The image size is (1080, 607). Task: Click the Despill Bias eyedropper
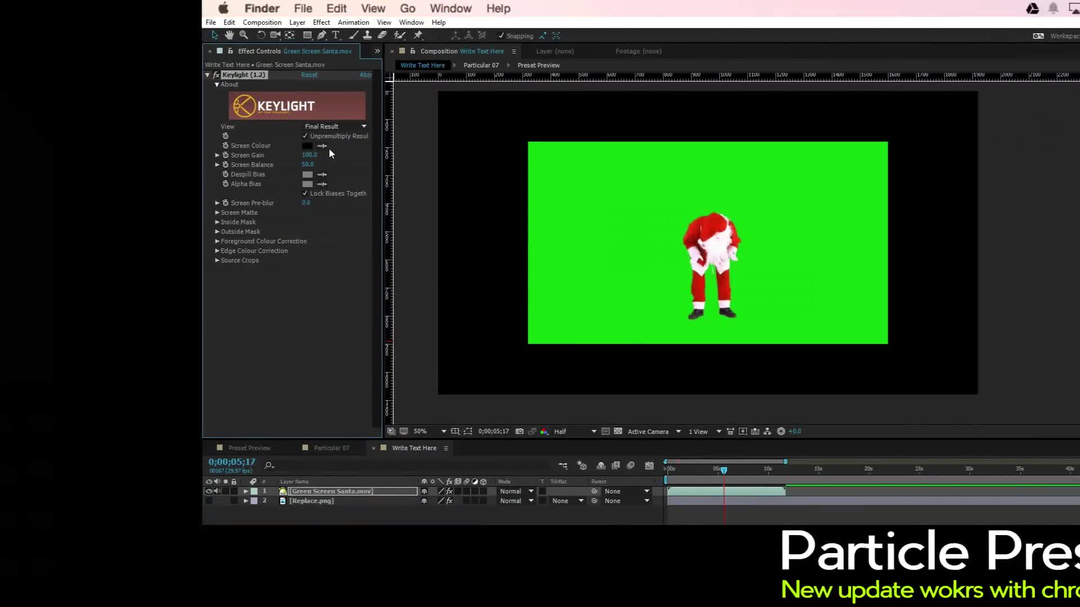[322, 174]
